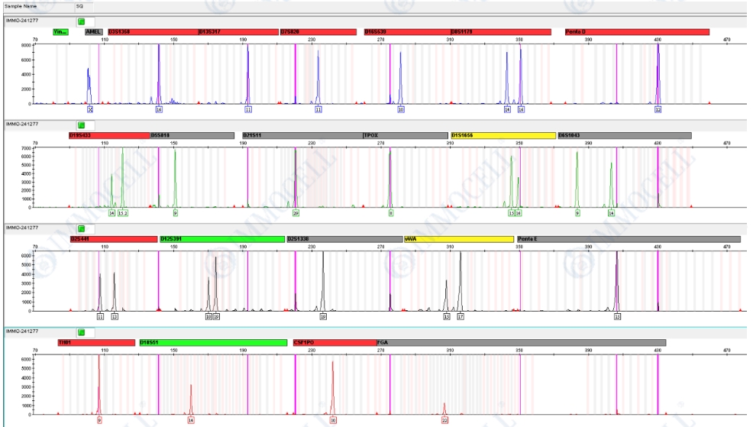Click the green SQ indicator in the blue panel

[82, 20]
